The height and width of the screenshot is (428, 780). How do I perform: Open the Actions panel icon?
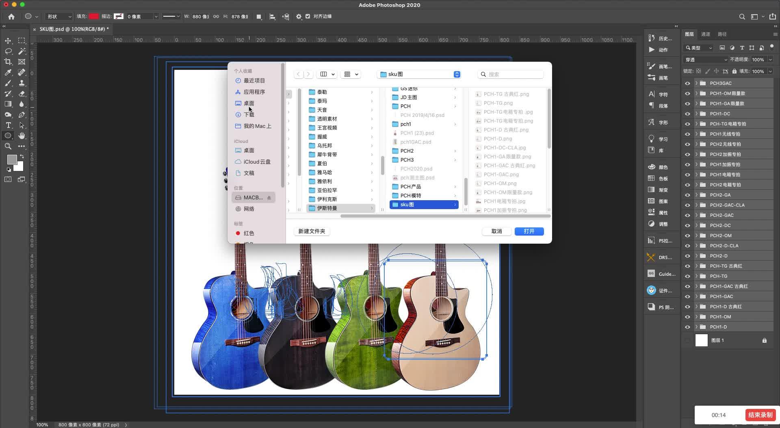coord(652,50)
